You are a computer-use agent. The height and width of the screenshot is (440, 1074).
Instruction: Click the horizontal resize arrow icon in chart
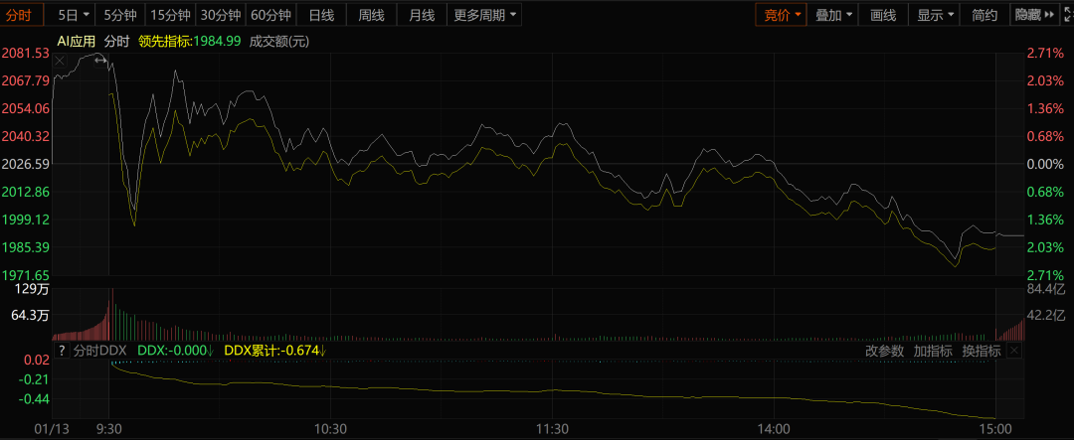tap(99, 61)
